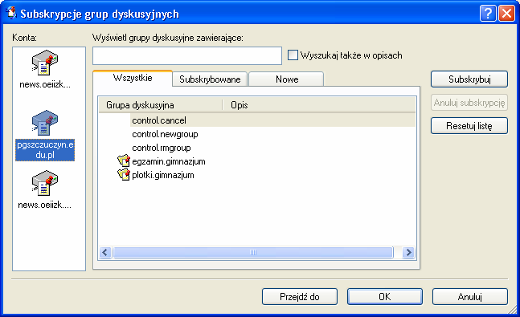Select the pgszczuczyn.edu.pl account icon
520x317 pixels.
45,123
